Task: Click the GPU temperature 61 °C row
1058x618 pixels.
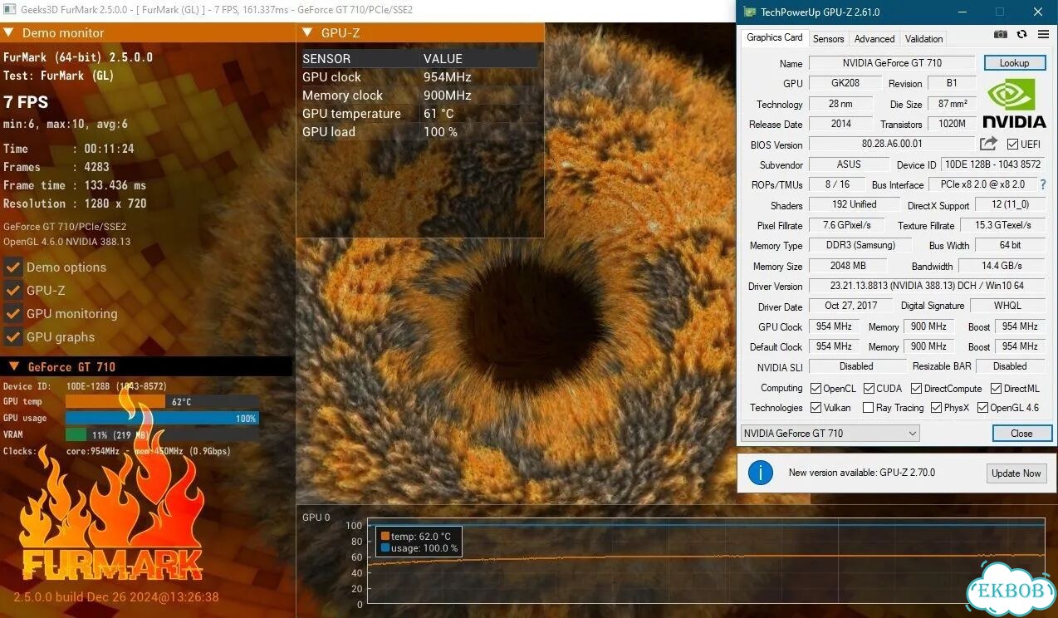Action: tap(419, 114)
